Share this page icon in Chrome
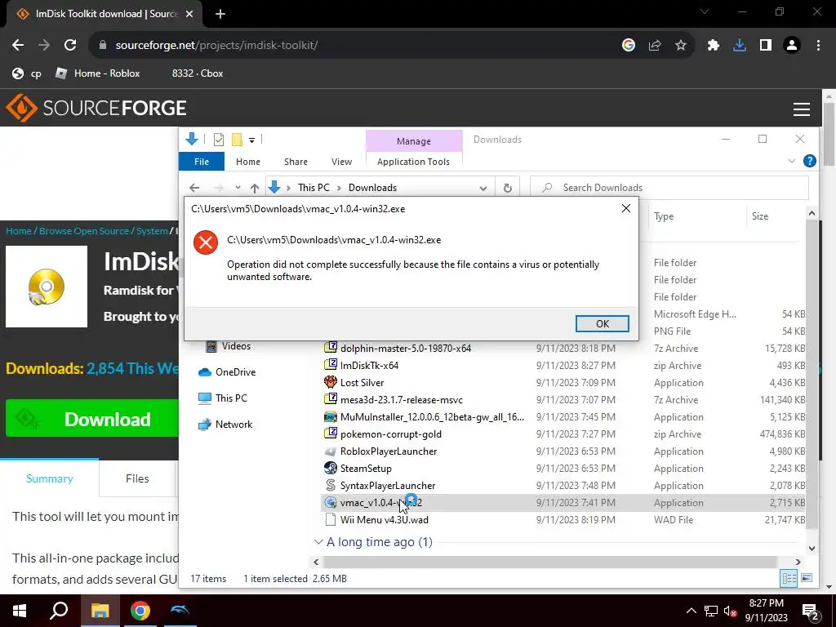This screenshot has width=836, height=627. (x=655, y=46)
